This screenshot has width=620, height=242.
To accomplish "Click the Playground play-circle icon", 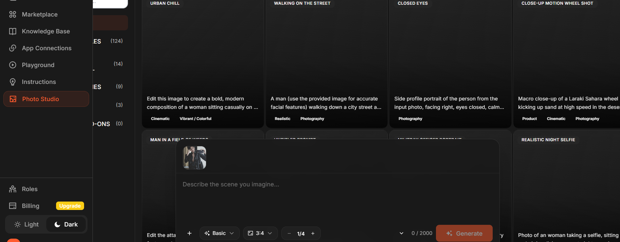I will (12, 65).
